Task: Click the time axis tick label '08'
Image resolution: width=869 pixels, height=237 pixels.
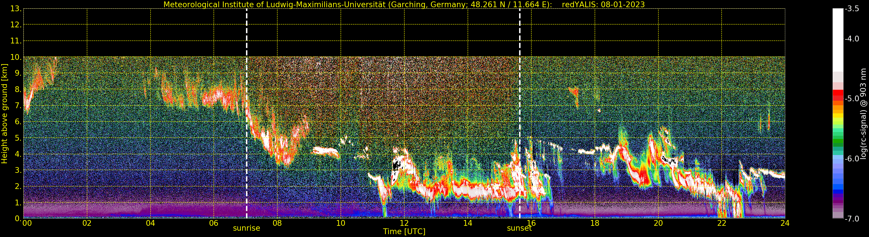Action: tap(277, 223)
